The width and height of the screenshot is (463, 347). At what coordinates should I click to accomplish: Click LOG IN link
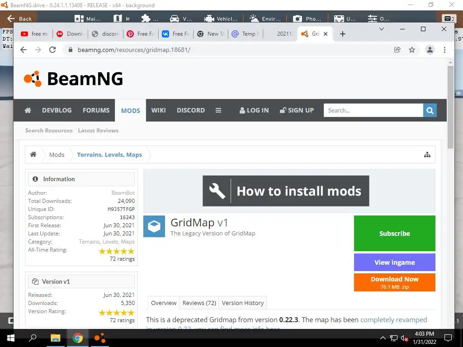pos(254,110)
